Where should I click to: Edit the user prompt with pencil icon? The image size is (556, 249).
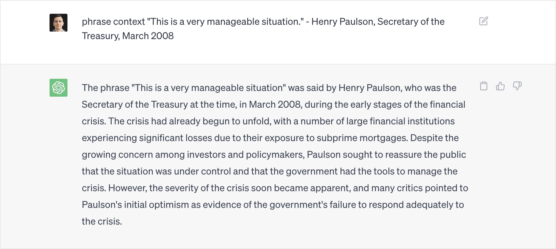tap(483, 21)
